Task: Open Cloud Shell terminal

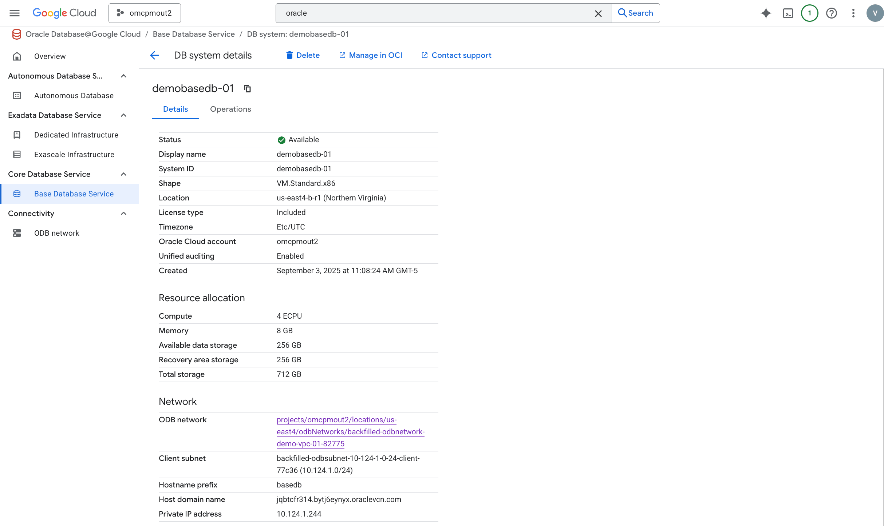Action: tap(788, 13)
